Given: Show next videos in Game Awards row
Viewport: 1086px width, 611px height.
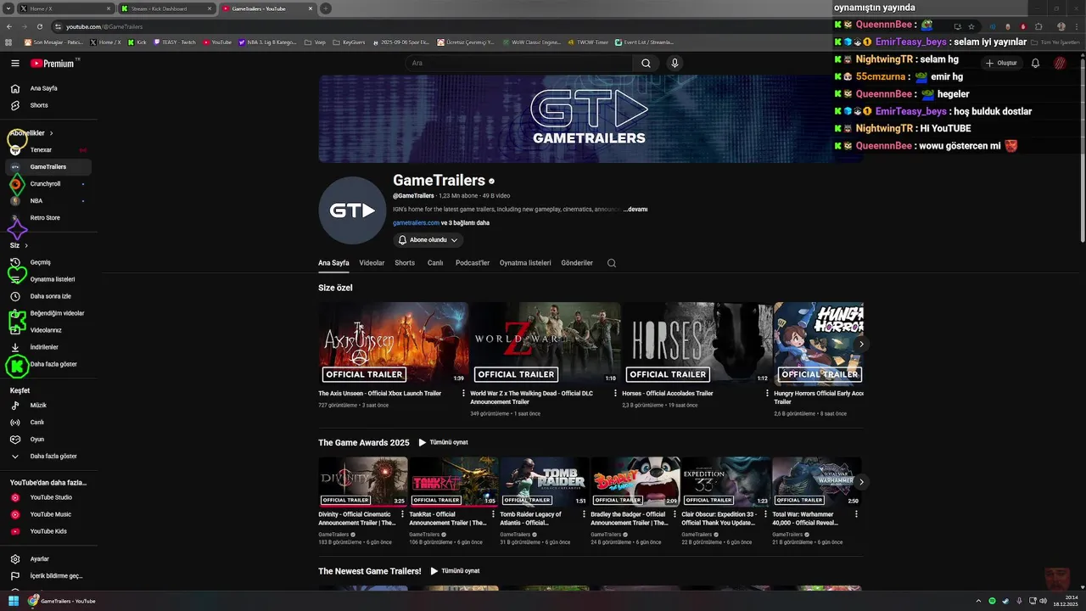Looking at the screenshot, I should click(x=861, y=482).
